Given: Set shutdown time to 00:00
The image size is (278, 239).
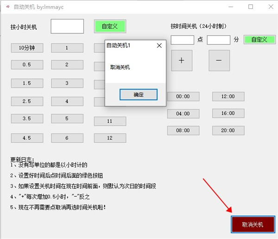Looking at the screenshot, I should (x=183, y=97).
